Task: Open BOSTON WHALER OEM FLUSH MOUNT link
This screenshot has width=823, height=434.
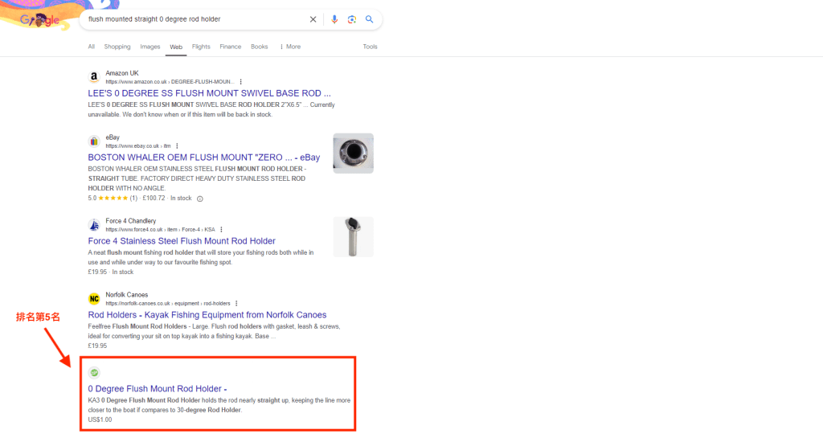Action: pyautogui.click(x=203, y=158)
